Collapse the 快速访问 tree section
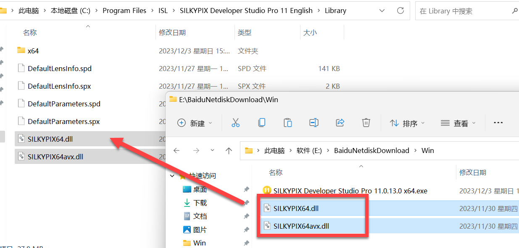 click(172, 176)
